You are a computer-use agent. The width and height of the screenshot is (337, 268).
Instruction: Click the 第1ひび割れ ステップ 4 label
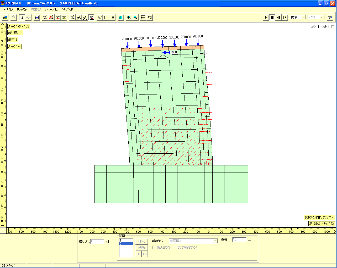(x=319, y=217)
